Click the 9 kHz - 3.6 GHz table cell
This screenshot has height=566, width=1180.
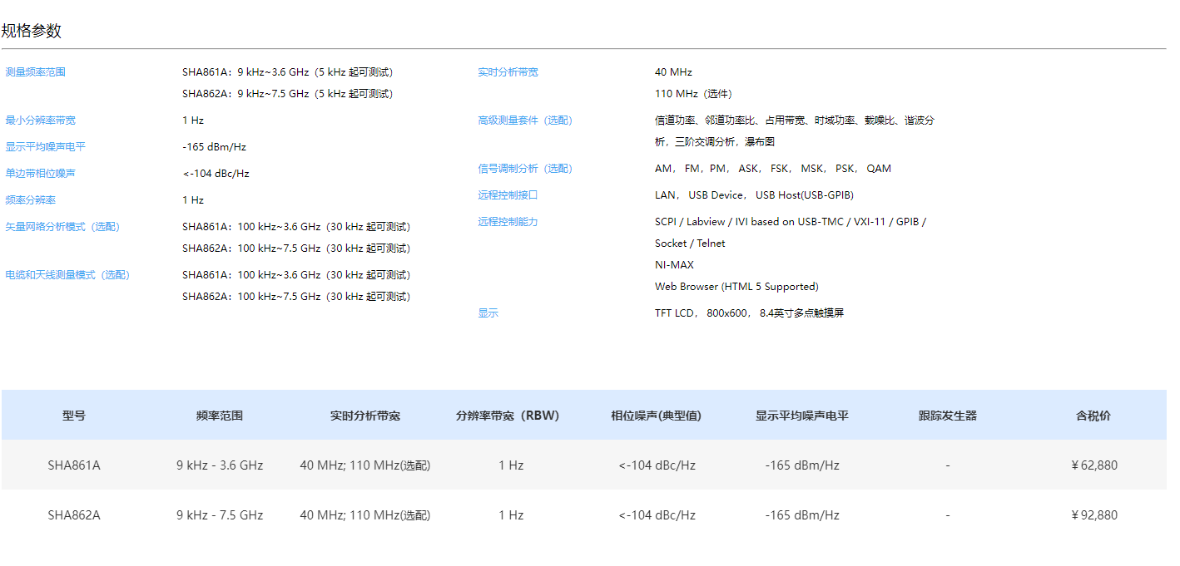pyautogui.click(x=220, y=465)
